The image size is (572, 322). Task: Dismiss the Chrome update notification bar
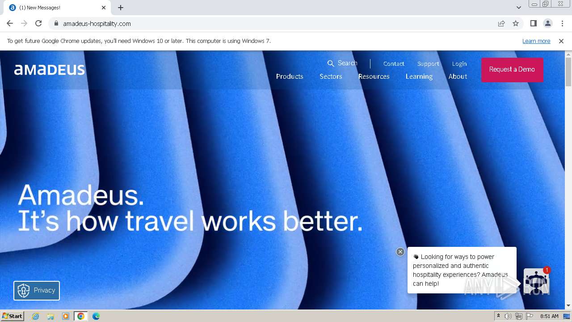561,41
